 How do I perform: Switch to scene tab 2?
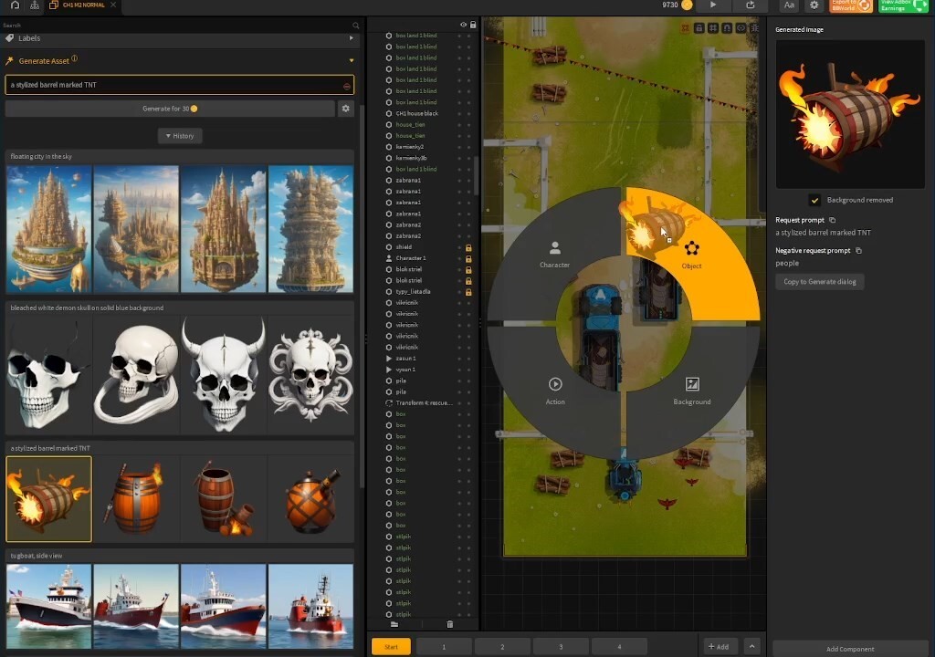[x=502, y=646]
